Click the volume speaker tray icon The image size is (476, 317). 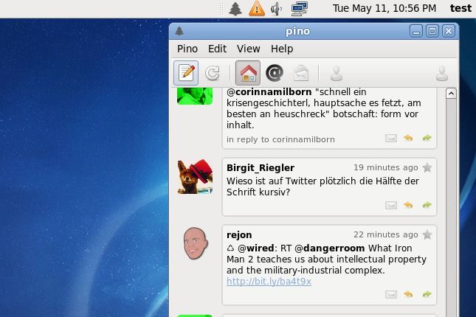coord(276,9)
